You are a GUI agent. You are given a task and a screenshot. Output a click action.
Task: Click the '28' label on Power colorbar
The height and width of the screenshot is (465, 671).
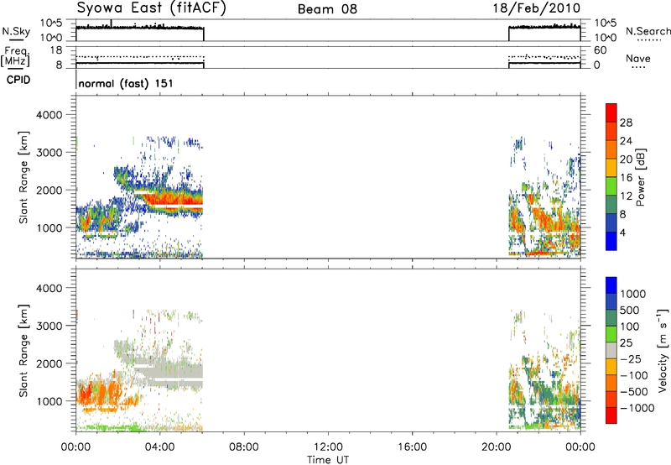point(626,123)
